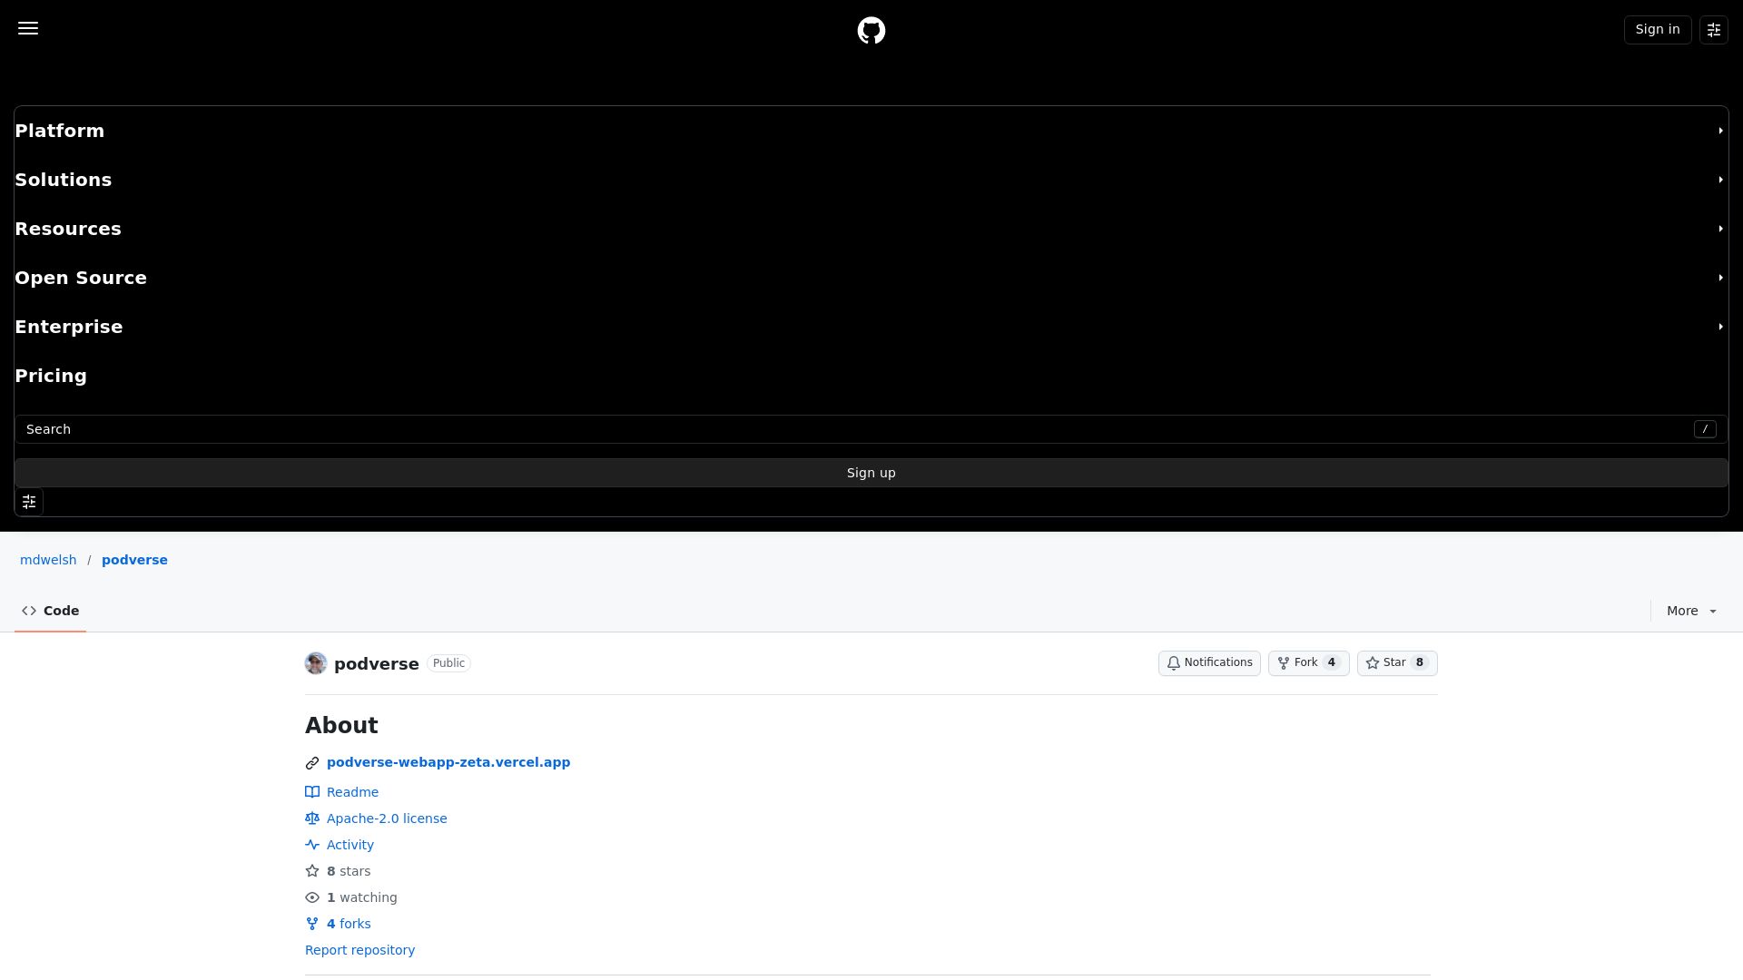Screen dimensions: 1743x980
Task: Click the Notifications button
Action: 1209,663
